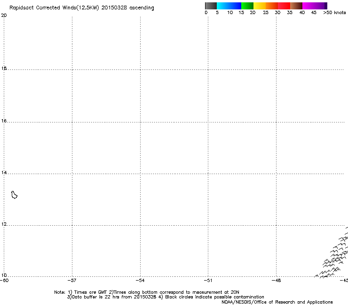Click the 'Data buffer is 22 hrs' note line

pos(166,297)
